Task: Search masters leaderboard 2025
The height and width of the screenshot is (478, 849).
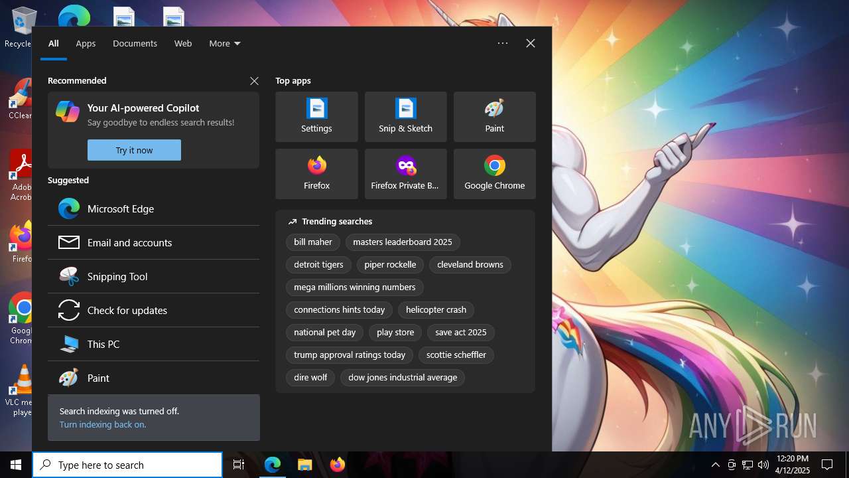Action: pos(403,242)
